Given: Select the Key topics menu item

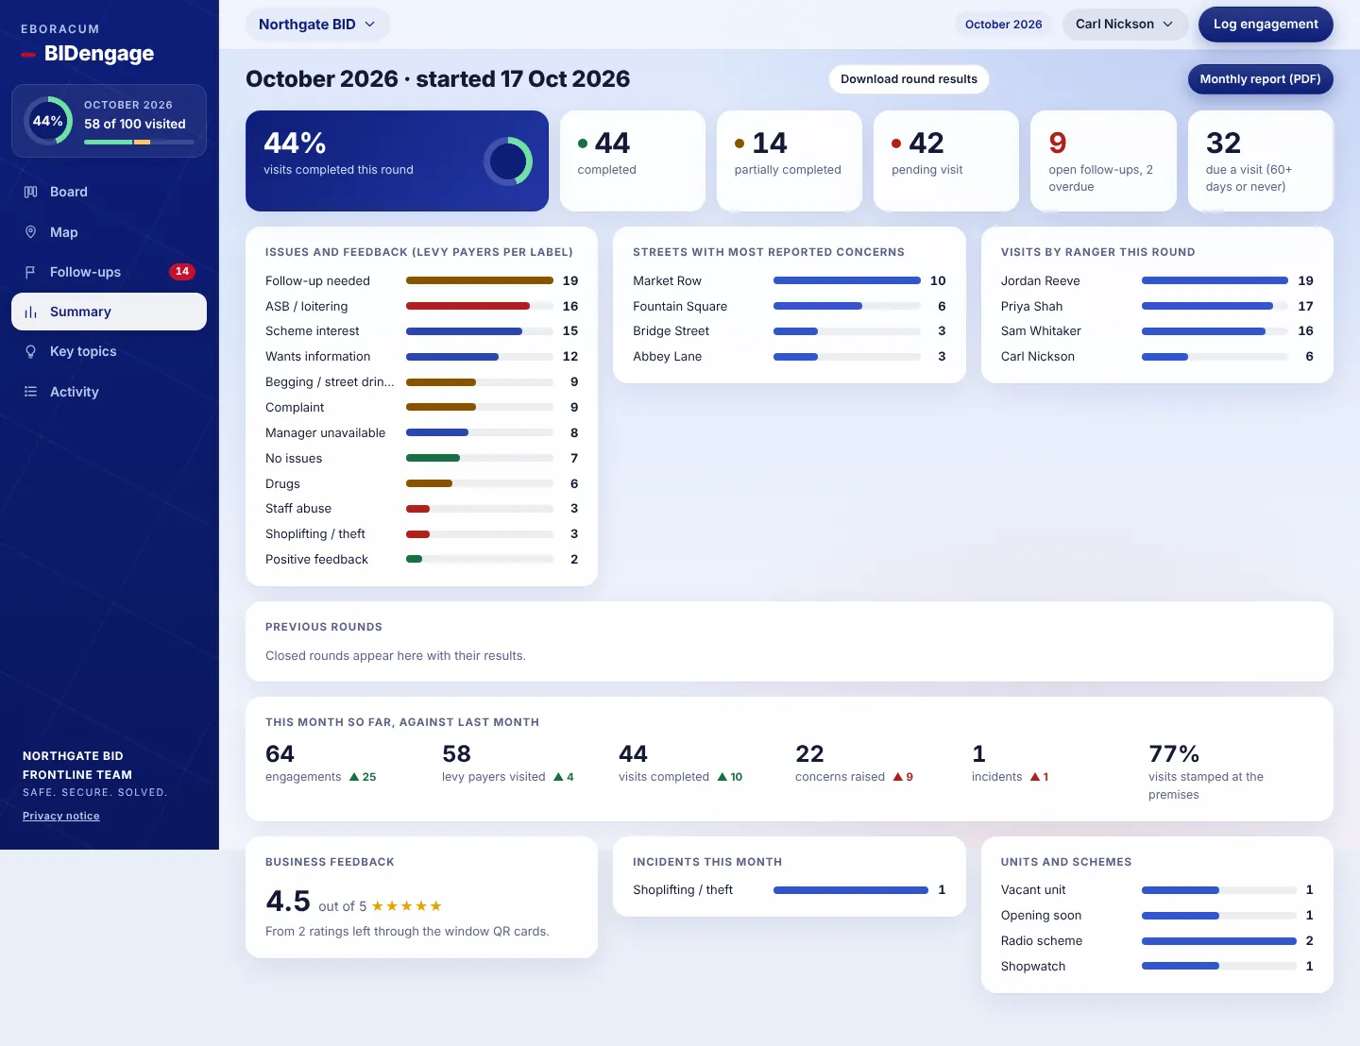Looking at the screenshot, I should pos(109,351).
